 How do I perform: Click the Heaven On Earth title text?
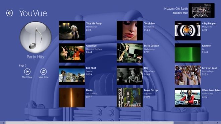pos(176,9)
